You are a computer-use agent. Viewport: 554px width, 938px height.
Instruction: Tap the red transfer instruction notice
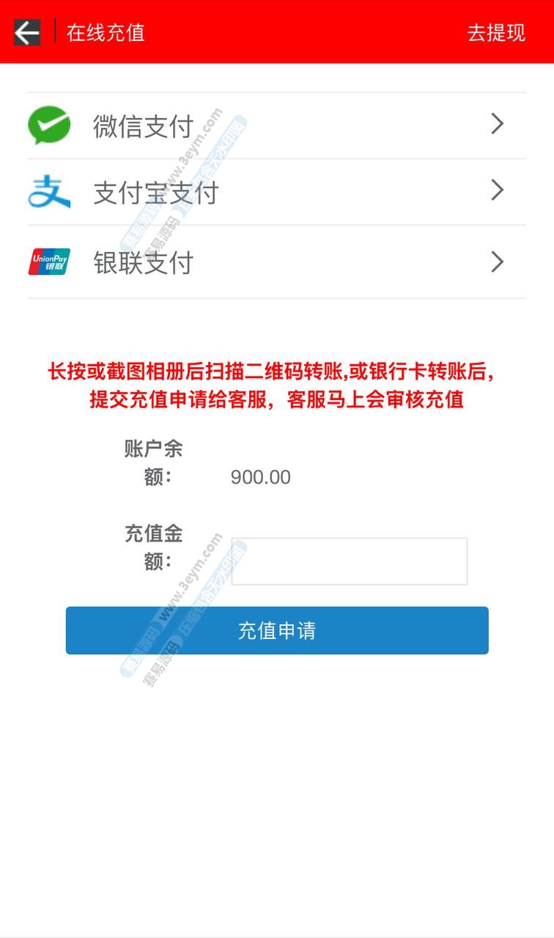277,385
